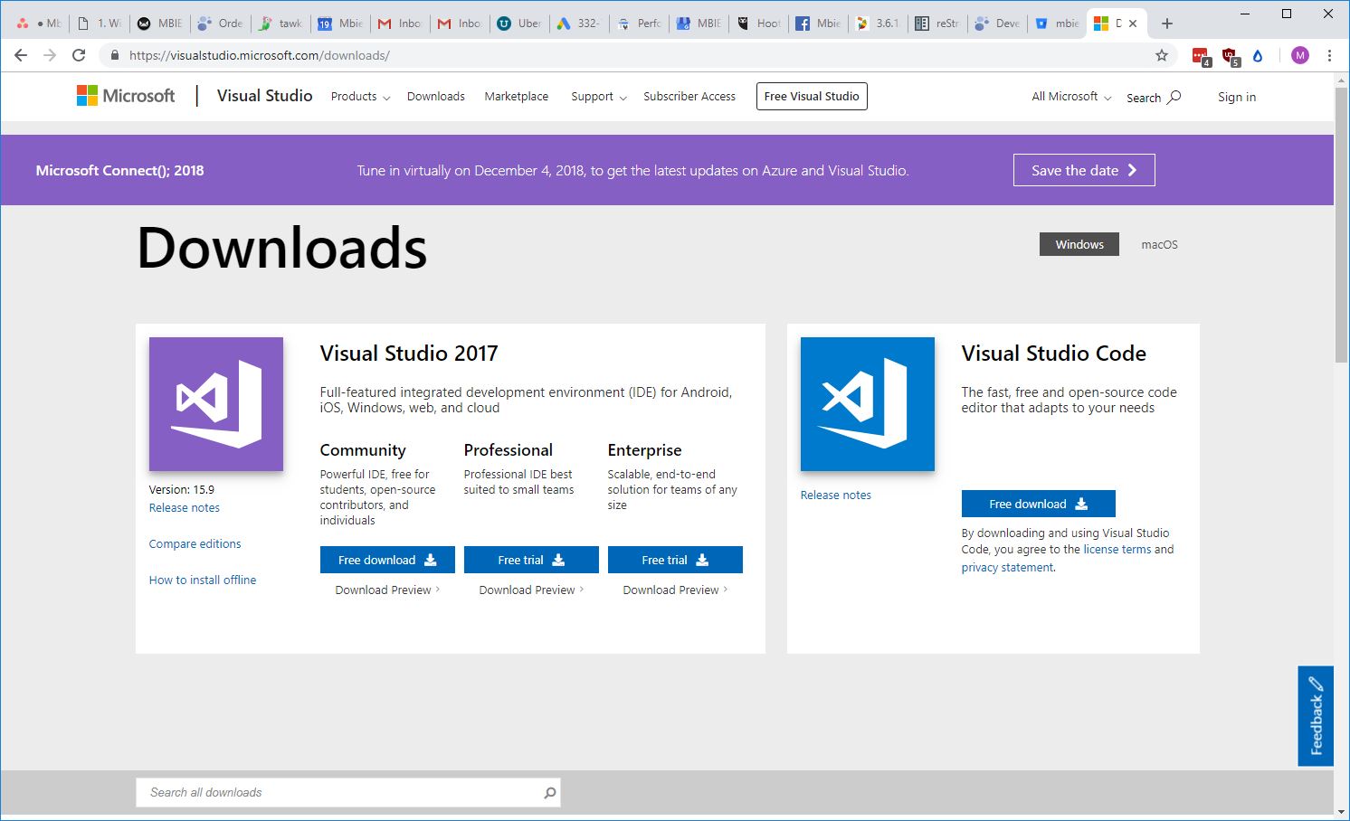This screenshot has width=1350, height=821.
Task: Open the Chrome profile avatar icon
Action: [1299, 55]
